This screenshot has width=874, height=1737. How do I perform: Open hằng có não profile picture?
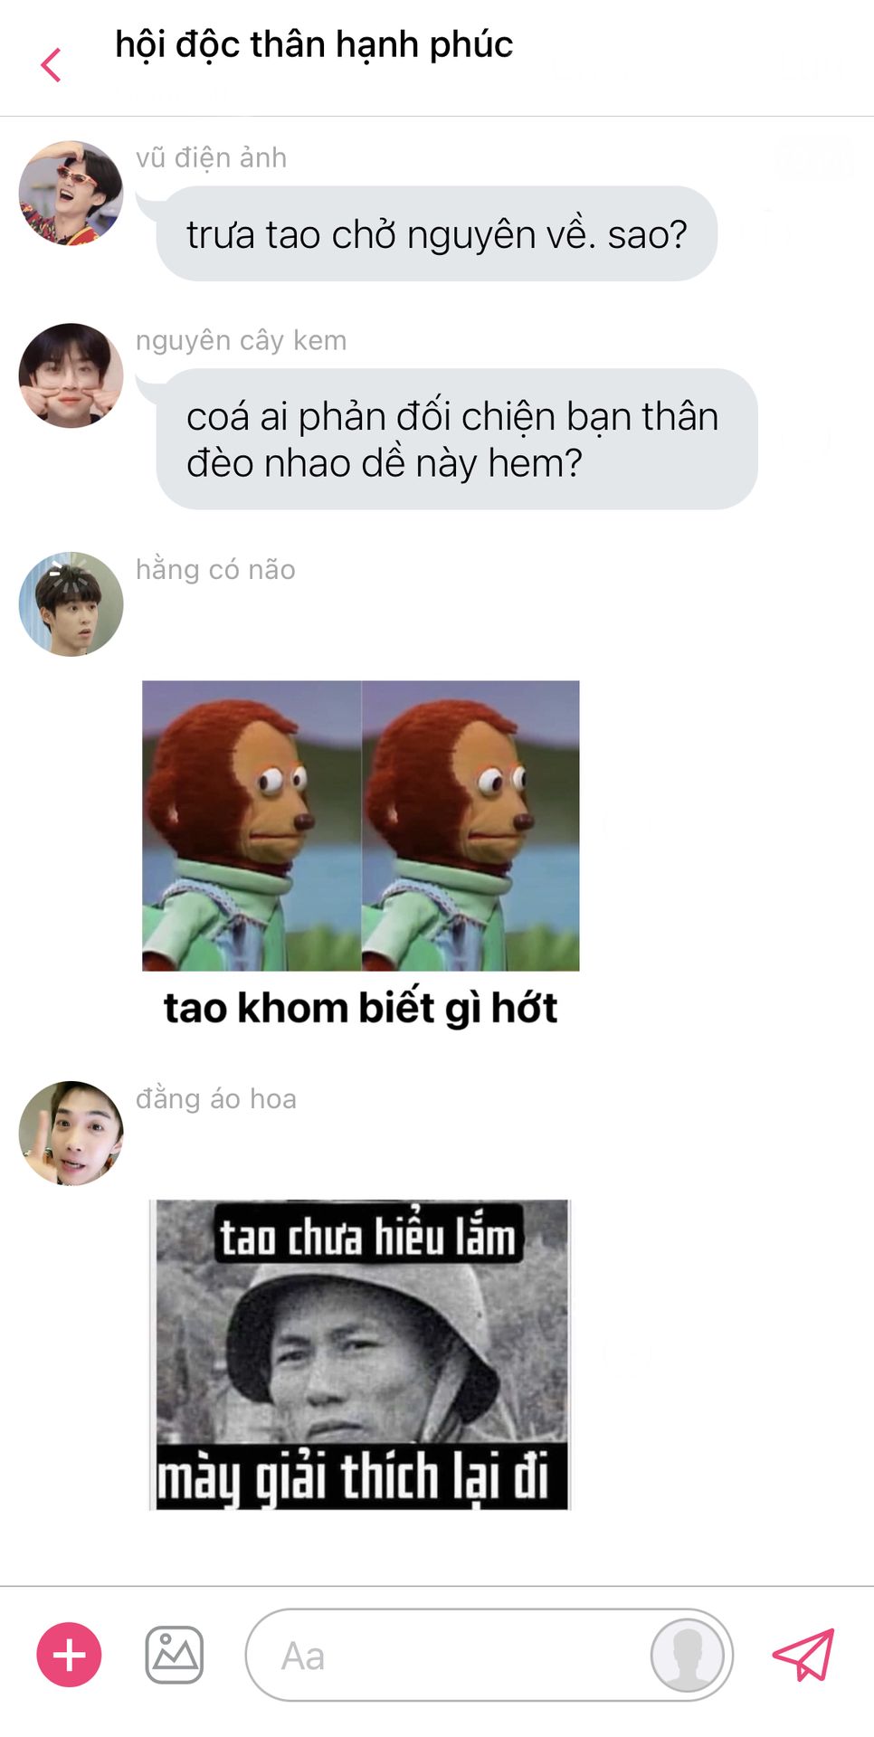(71, 604)
